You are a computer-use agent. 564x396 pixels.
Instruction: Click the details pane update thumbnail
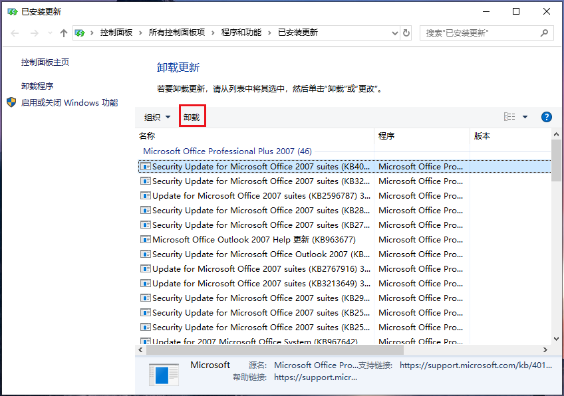(x=164, y=375)
